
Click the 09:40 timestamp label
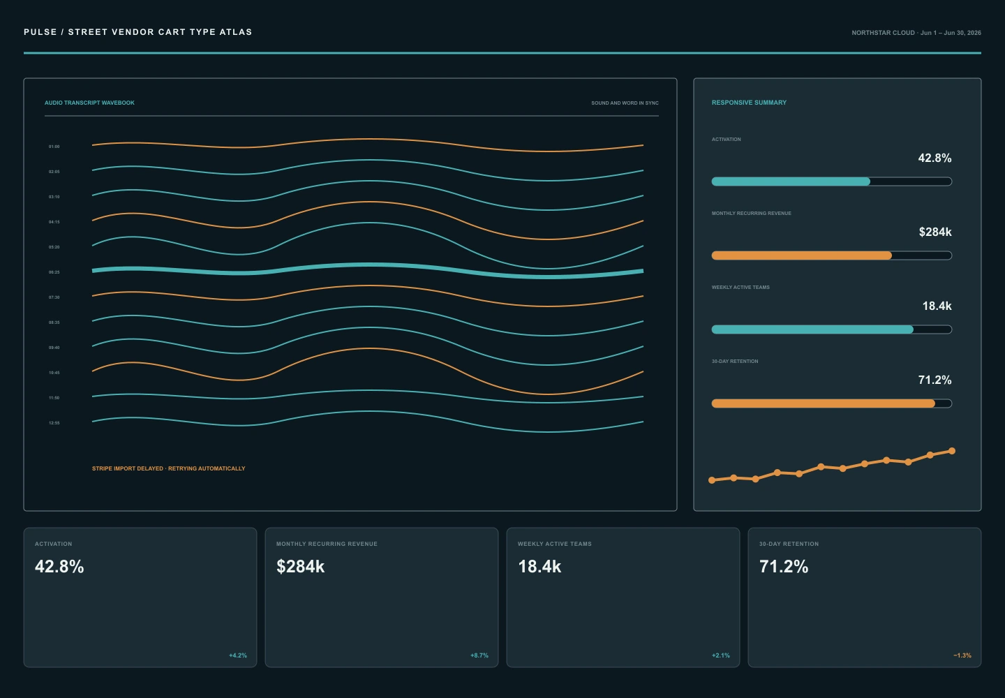(x=54, y=348)
